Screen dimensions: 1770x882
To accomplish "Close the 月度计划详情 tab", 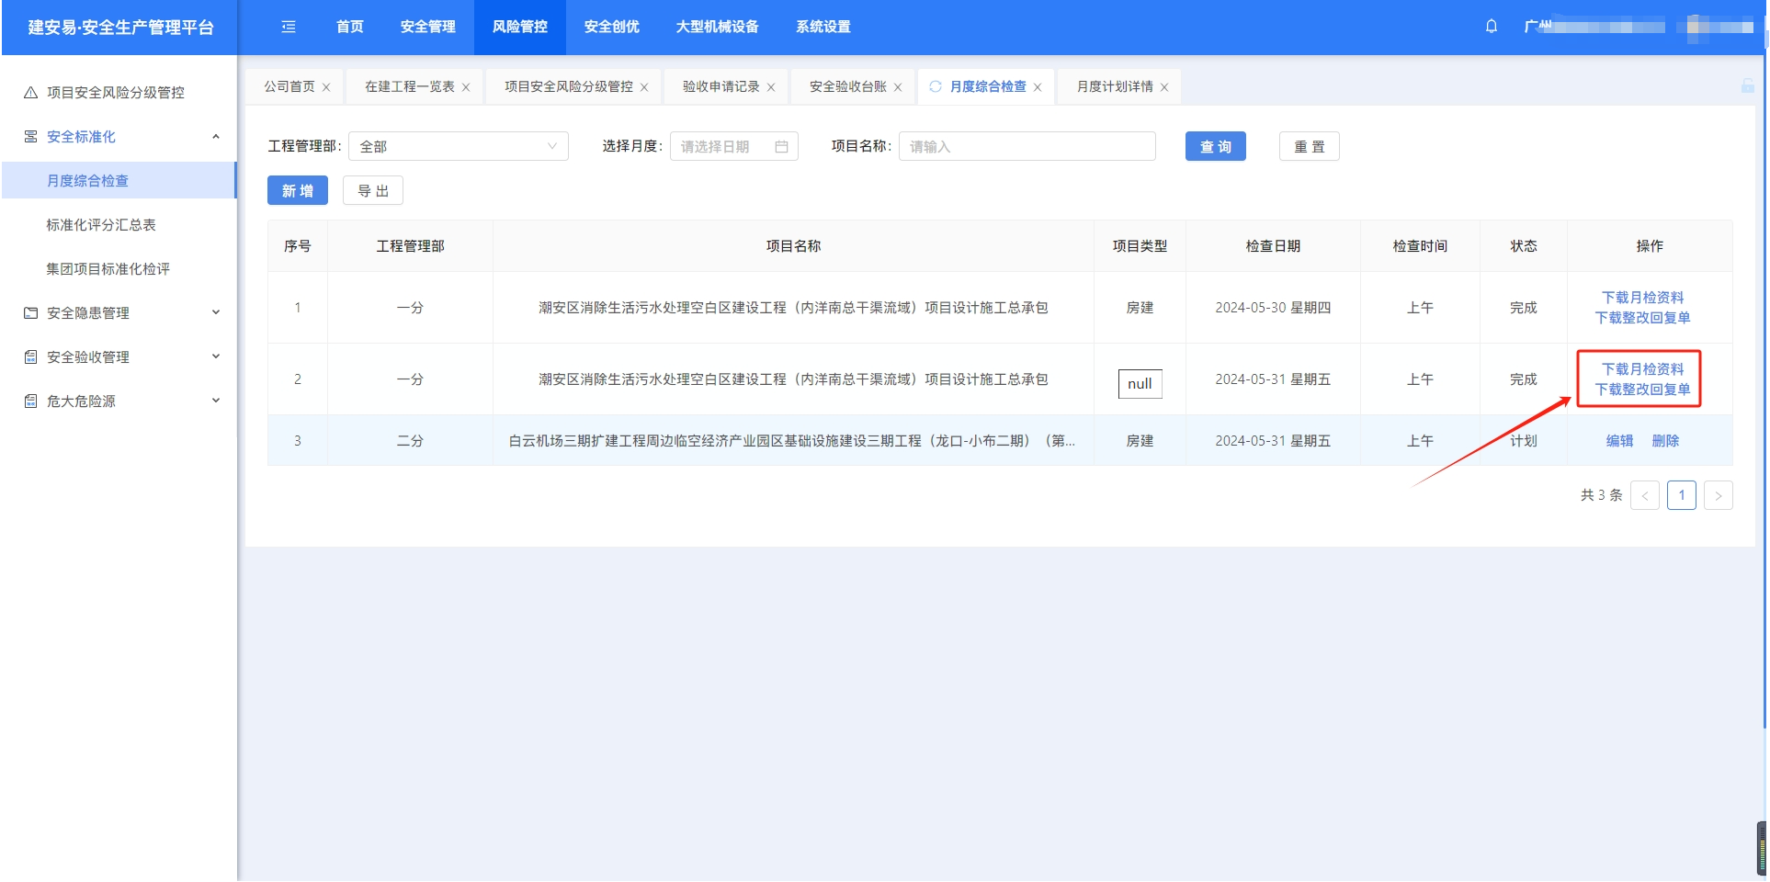I will (x=1164, y=87).
